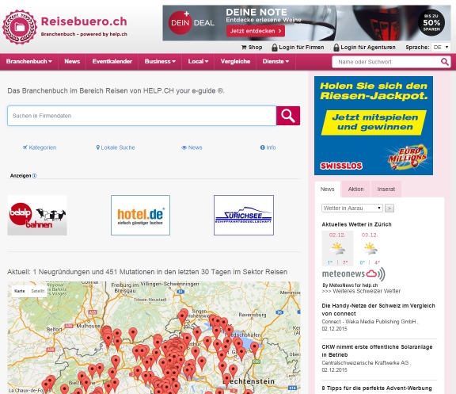Click the Dein Deal red circle logo
This screenshot has width=456, height=394.
tap(180, 23)
